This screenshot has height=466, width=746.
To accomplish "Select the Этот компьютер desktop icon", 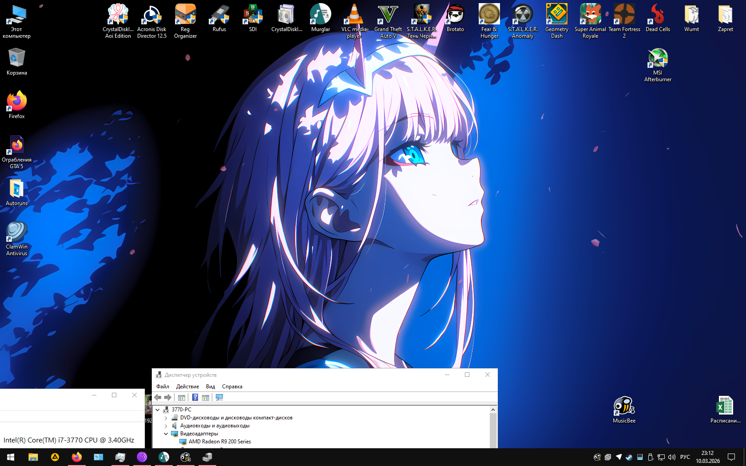I will click(16, 22).
